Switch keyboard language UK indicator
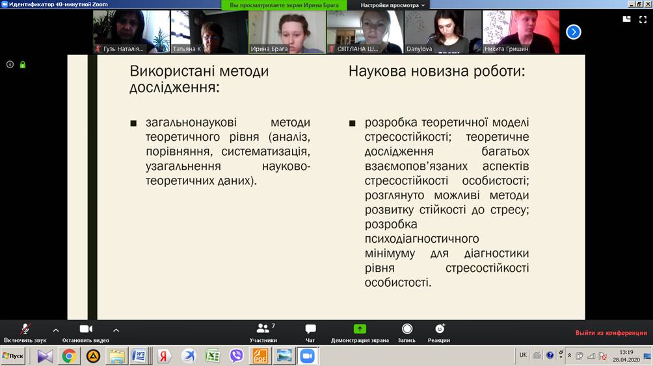Image resolution: width=653 pixels, height=366 pixels. click(523, 355)
